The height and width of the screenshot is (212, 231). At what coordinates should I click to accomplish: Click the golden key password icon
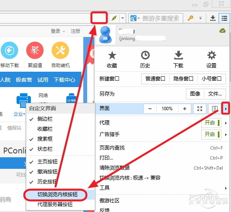pyautogui.click(x=191, y=18)
